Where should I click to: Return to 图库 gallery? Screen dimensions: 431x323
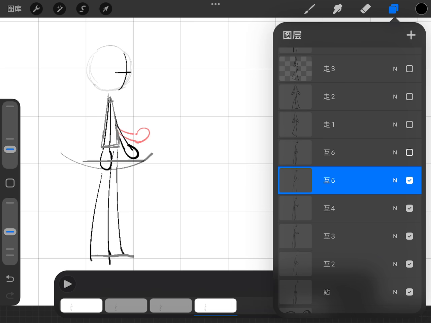[x=14, y=9]
